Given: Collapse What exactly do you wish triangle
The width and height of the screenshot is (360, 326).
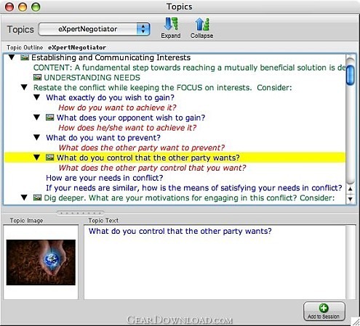Looking at the screenshot, I should coord(36,97).
